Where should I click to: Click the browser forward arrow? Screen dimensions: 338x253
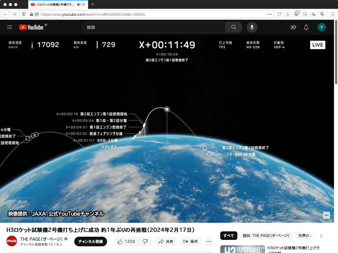pyautogui.click(x=14, y=14)
